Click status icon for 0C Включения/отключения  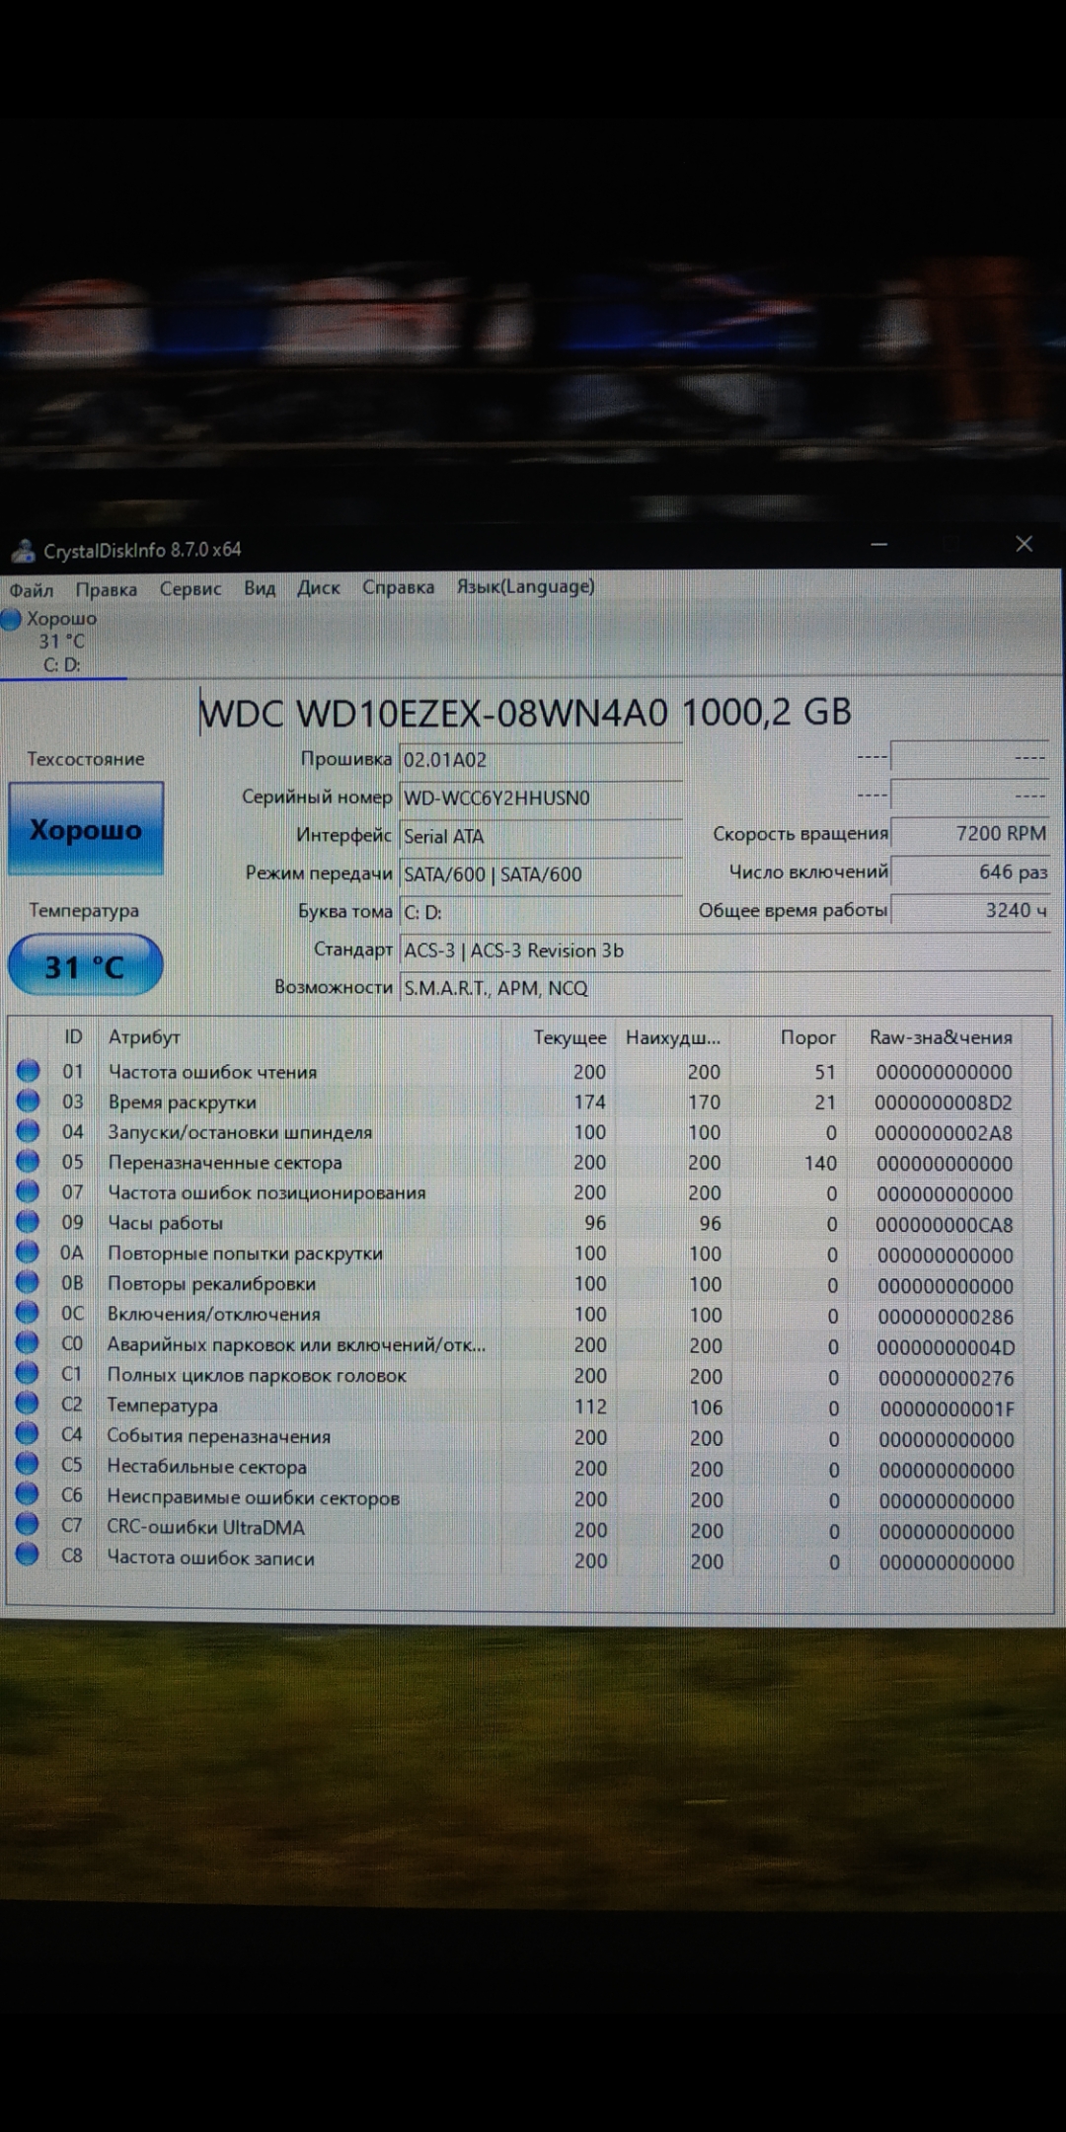point(28,1312)
